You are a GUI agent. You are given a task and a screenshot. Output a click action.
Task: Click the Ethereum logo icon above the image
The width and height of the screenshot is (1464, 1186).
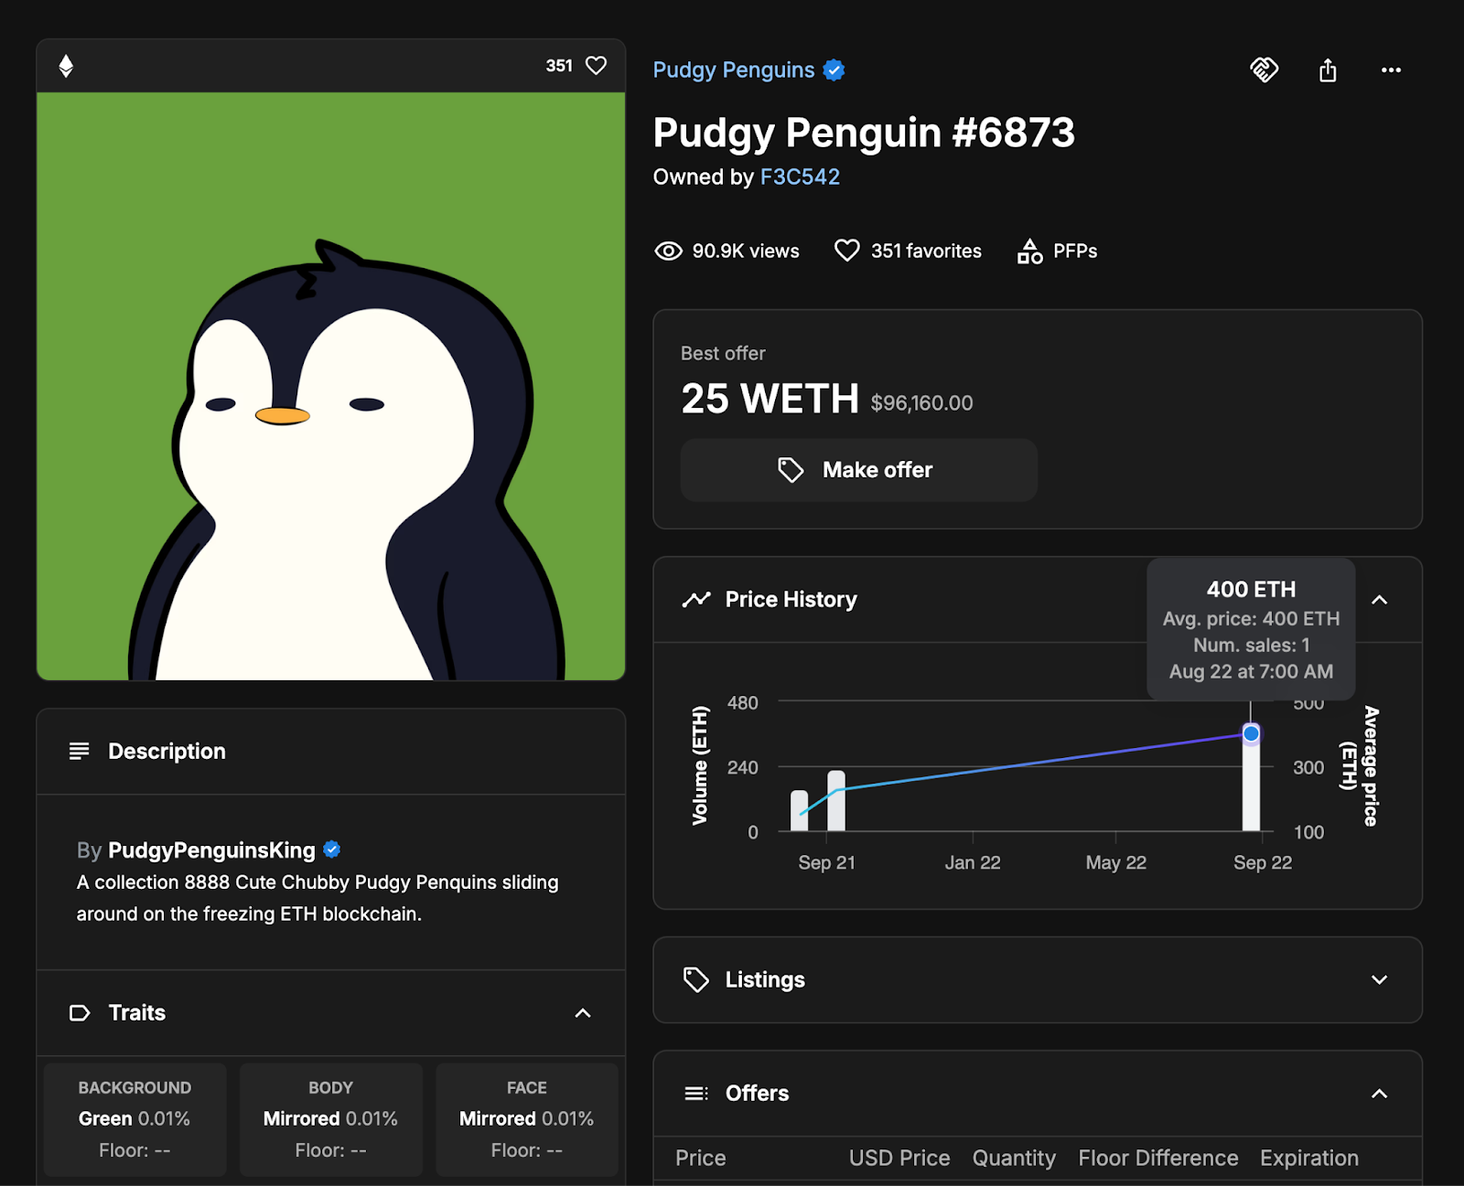point(66,66)
